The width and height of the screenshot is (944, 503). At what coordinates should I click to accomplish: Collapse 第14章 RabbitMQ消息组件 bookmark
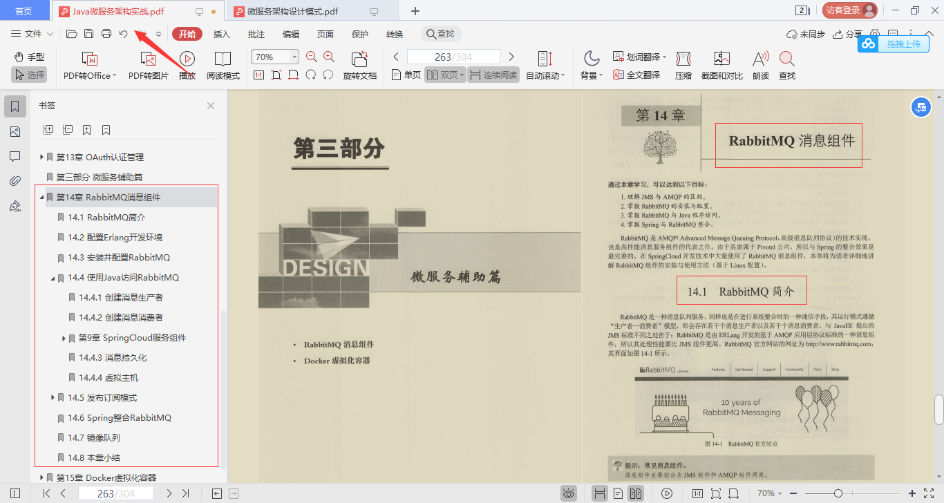coord(41,198)
